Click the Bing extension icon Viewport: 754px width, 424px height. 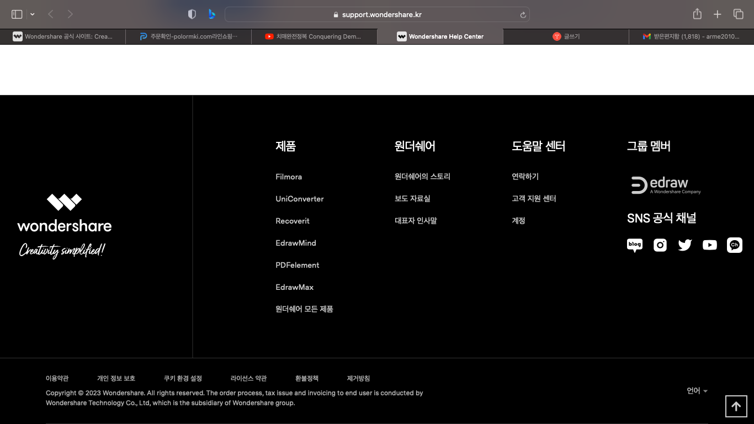[x=211, y=14]
